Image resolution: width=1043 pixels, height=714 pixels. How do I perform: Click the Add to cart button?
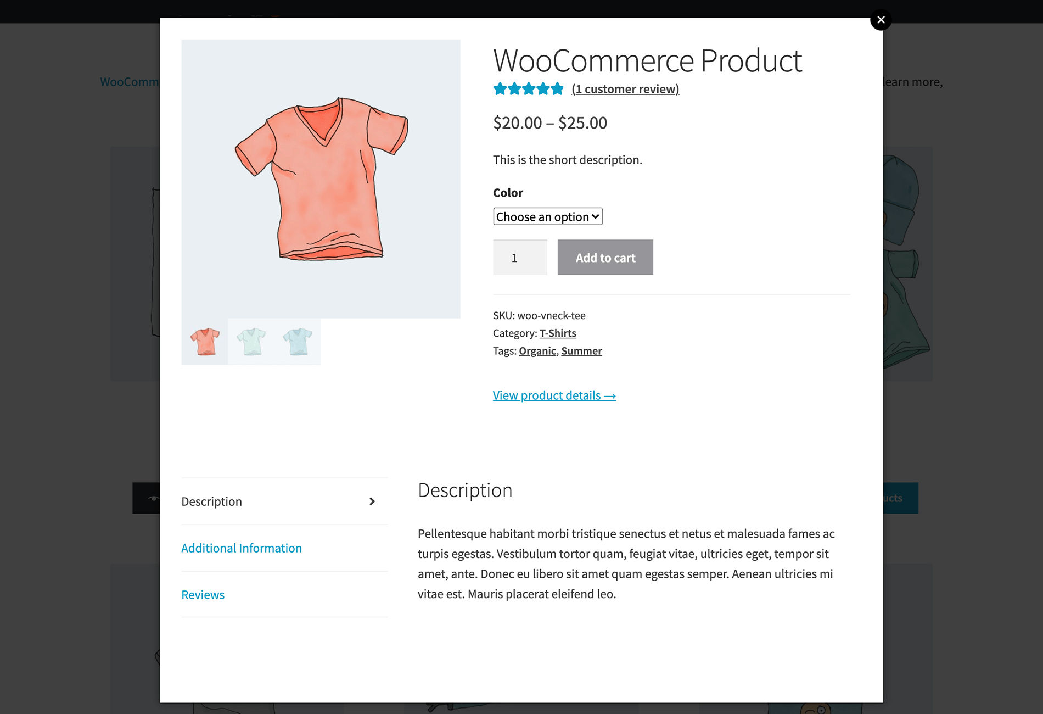[x=605, y=257]
